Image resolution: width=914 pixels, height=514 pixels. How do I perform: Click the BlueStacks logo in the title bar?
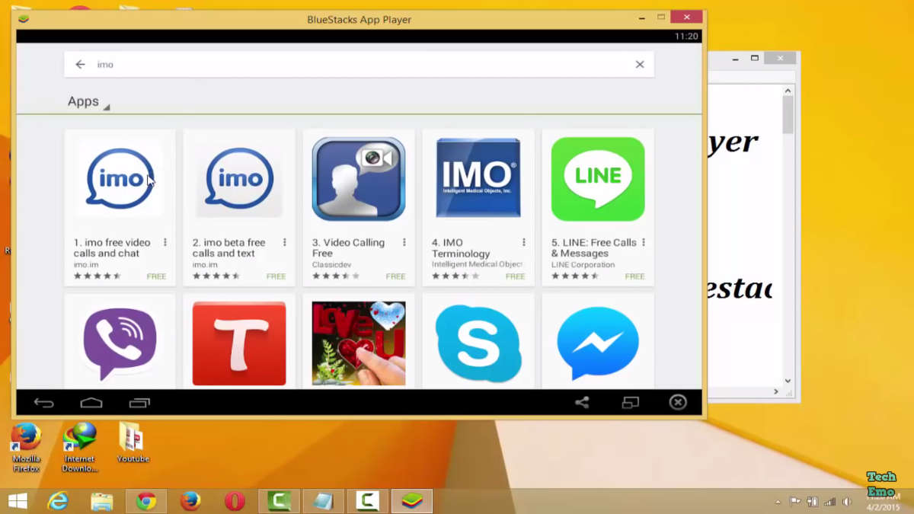pyautogui.click(x=24, y=18)
